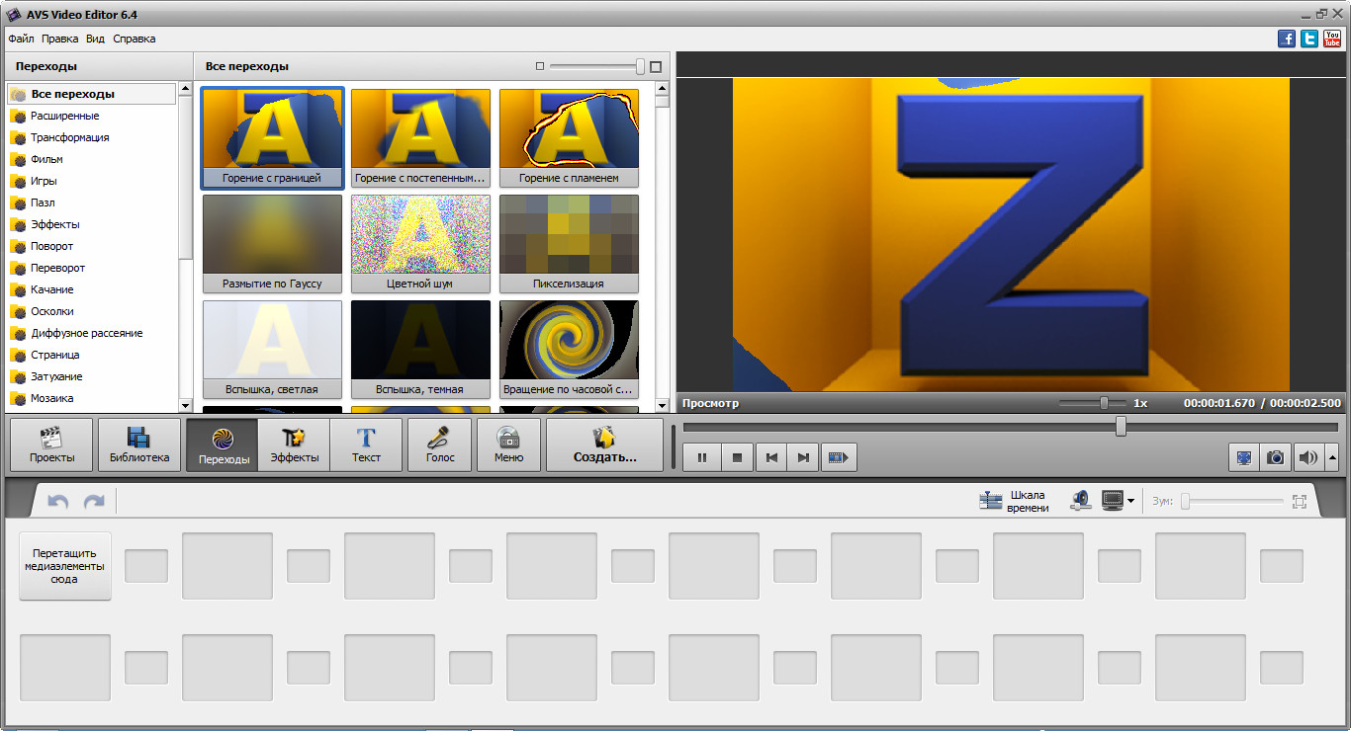Open the Библиотека media library

(x=139, y=445)
